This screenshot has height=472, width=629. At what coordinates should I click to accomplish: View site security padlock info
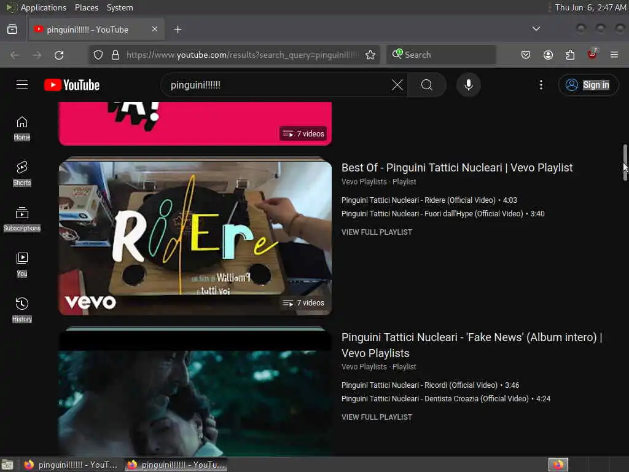[x=115, y=55]
